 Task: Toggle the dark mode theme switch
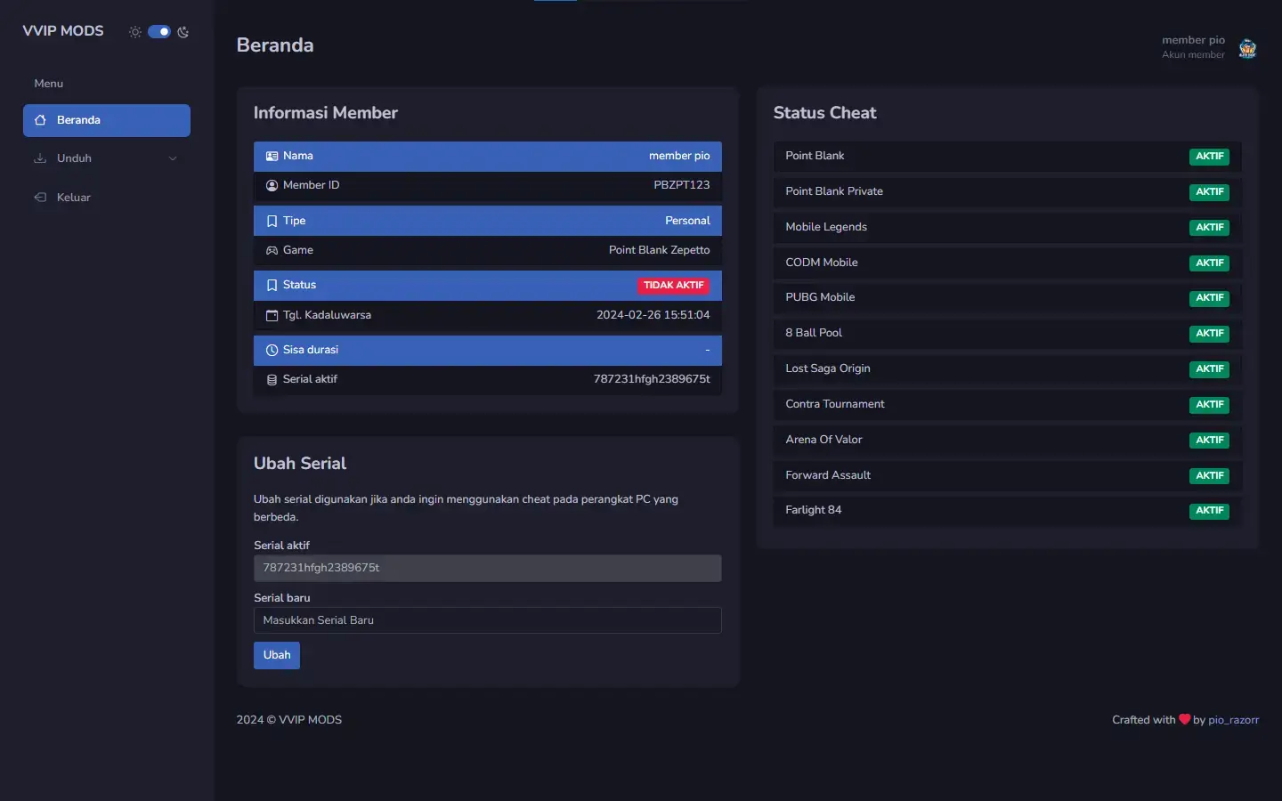tap(159, 32)
